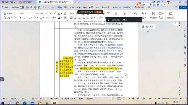This screenshot has width=188, height=105.
Task: Click the undo arrow icon
Action: 43,7
